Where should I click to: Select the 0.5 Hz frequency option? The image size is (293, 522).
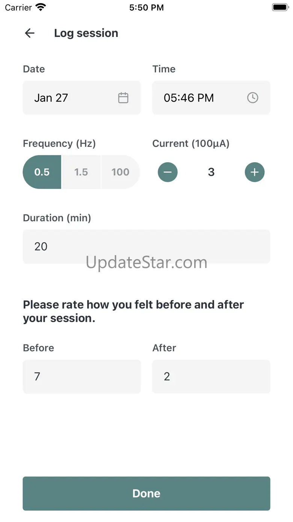point(42,172)
